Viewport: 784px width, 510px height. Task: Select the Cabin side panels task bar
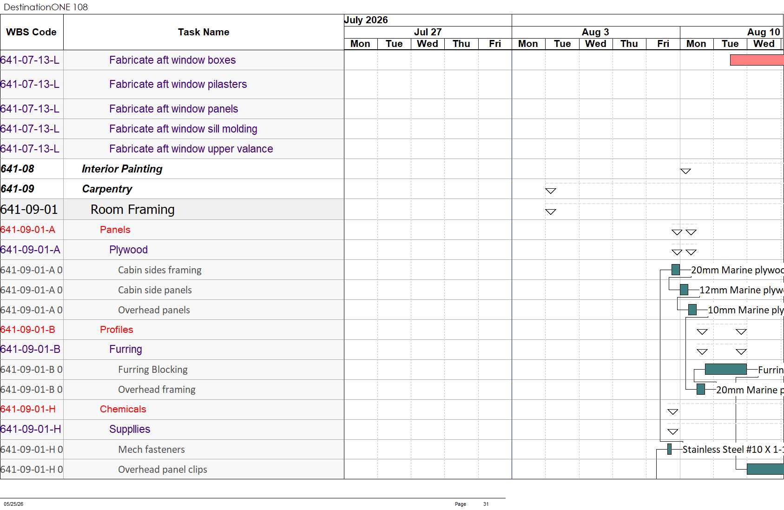[x=684, y=290]
